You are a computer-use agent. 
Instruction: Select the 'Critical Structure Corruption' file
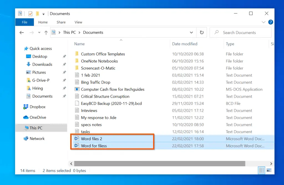(x=105, y=96)
